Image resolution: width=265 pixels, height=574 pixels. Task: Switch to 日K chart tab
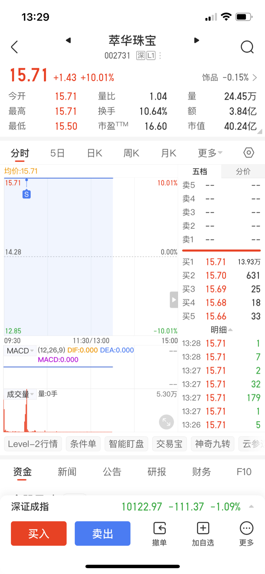point(95,153)
